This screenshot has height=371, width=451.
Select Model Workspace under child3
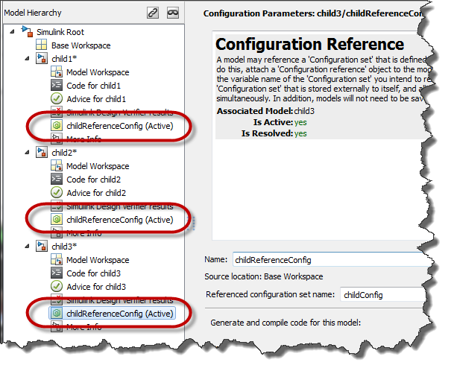pyautogui.click(x=97, y=260)
